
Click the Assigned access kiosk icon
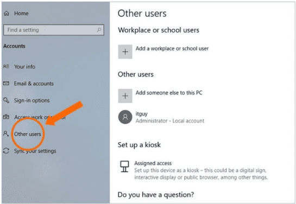point(124,166)
